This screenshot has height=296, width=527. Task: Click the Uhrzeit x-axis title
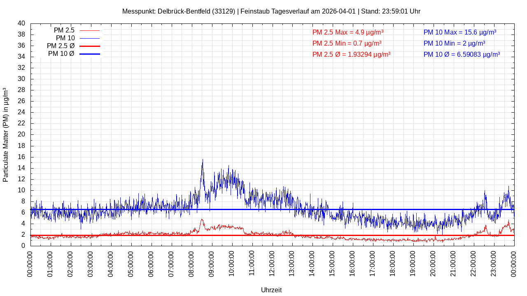point(271,290)
